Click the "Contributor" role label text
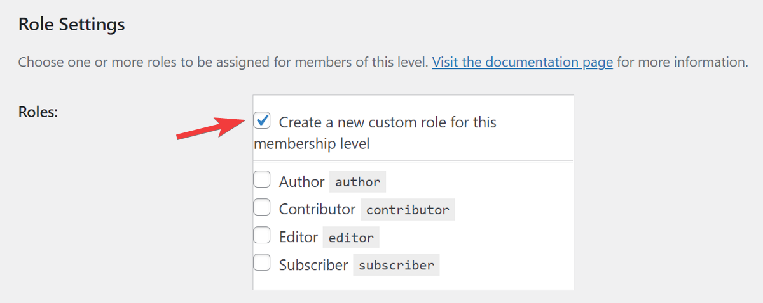Viewport: 763px width, 303px height. point(317,209)
